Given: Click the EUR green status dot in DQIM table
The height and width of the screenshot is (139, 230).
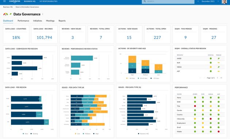Looking at the screenshot, I should [x=211, y=63].
